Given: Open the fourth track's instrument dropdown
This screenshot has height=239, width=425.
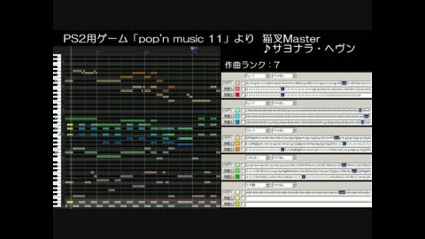Looking at the screenshot, I should point(257,158).
